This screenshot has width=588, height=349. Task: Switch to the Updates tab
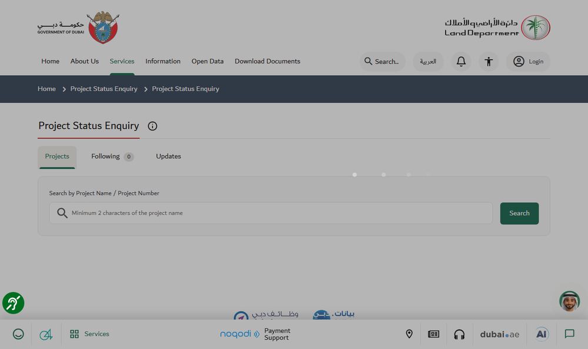point(168,156)
